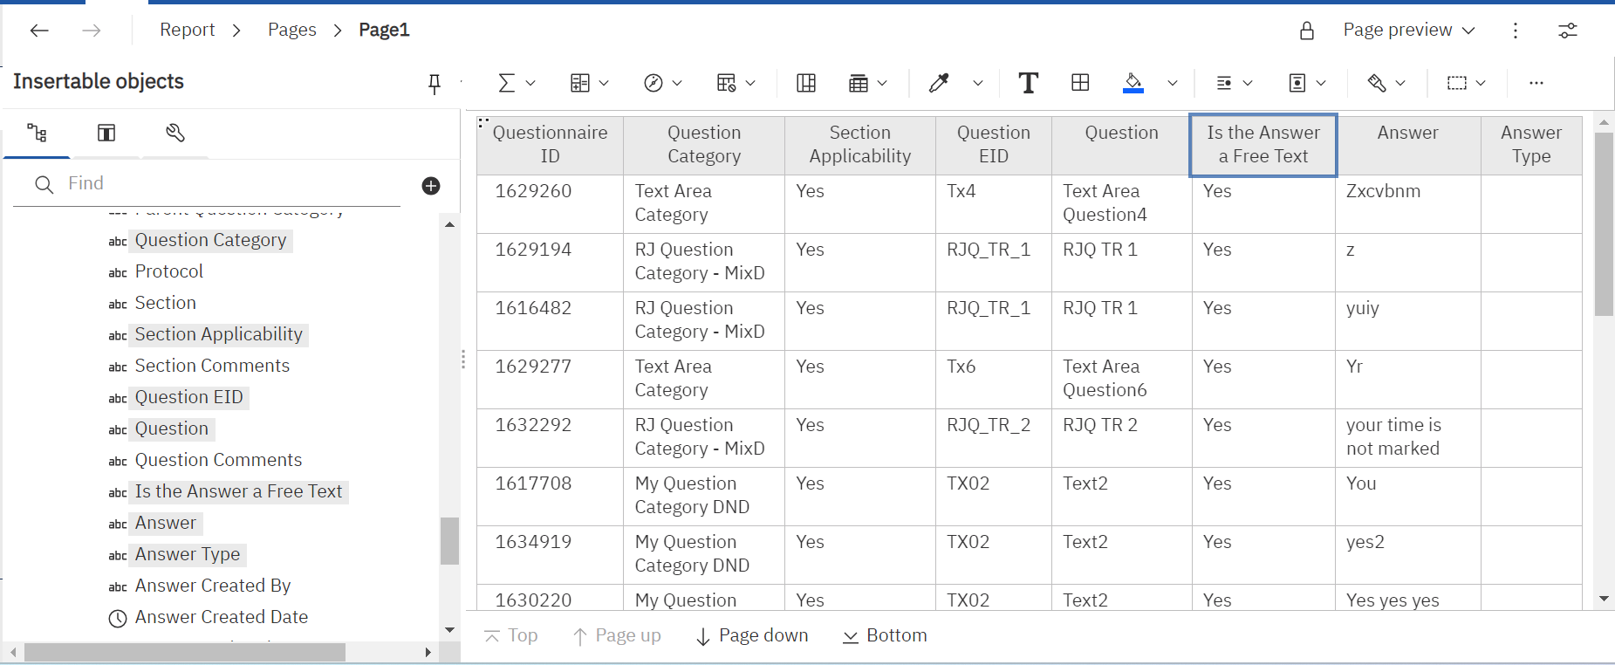
Task: Click the compass explore icon
Action: 653,83
